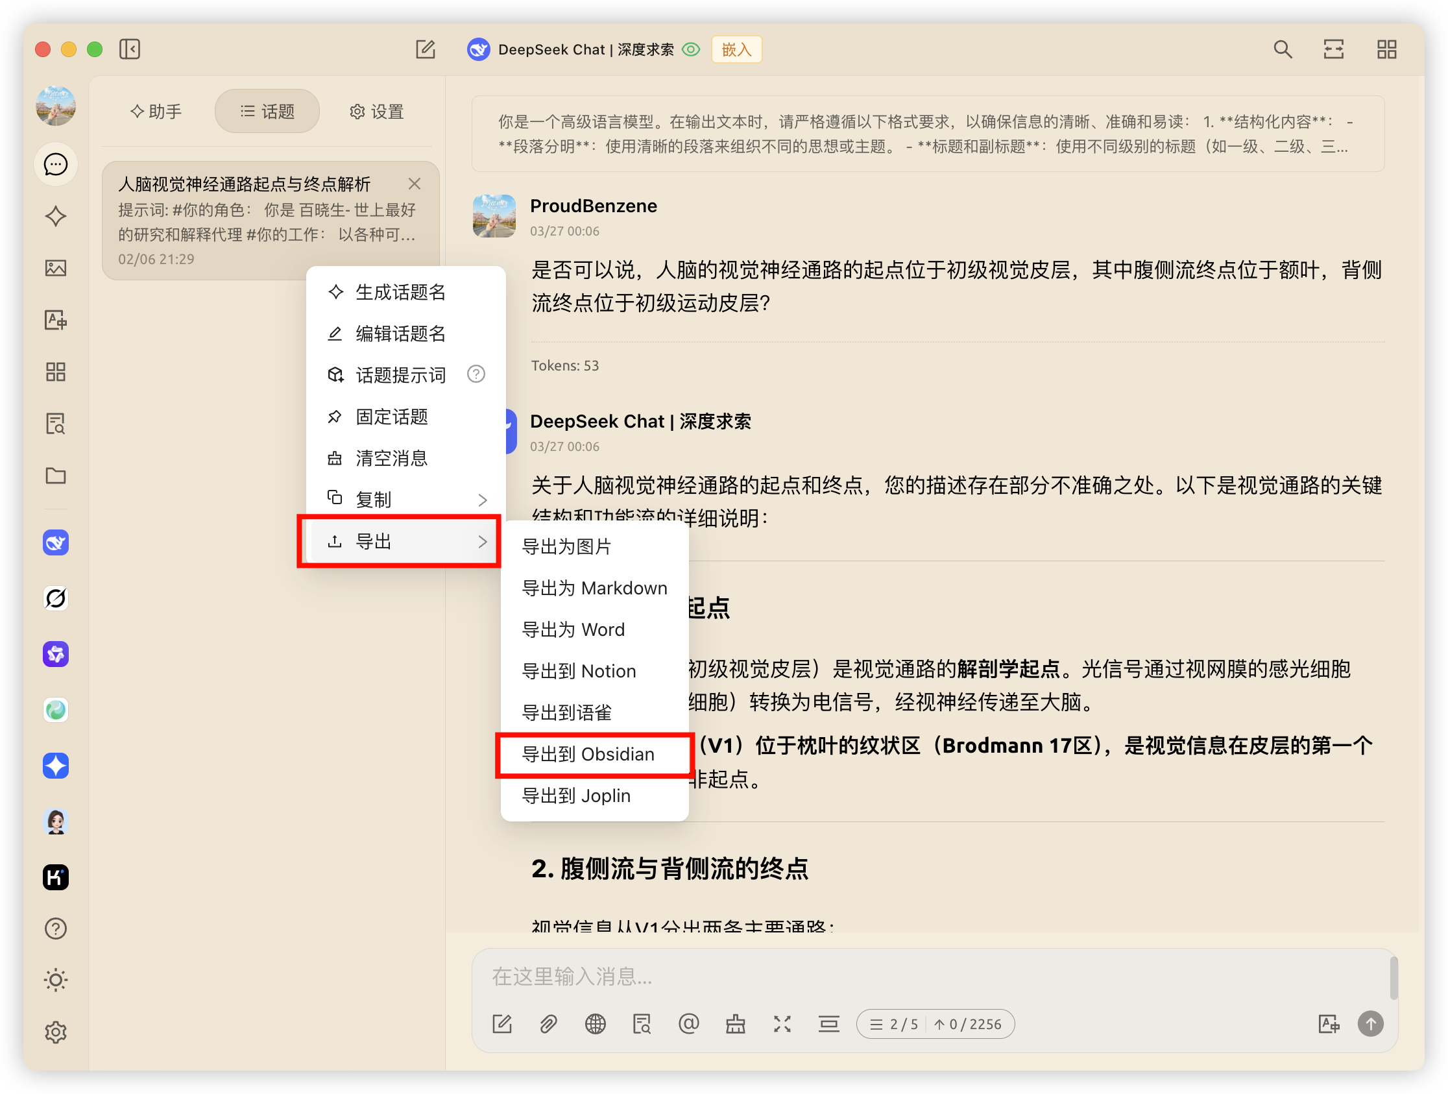Image resolution: width=1448 pixels, height=1094 pixels.
Task: Toggle the light theme sun icon
Action: pyautogui.click(x=56, y=980)
